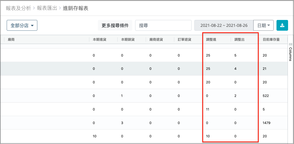Screen dimensions: 294x144
Task: Open the date range 2021-08-22 ~ 2021-08-26 field
Action: click(224, 25)
